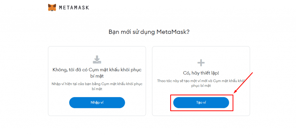The image size is (296, 139).
Task: Click the METAMASK wordmark text
Action: 74,8
